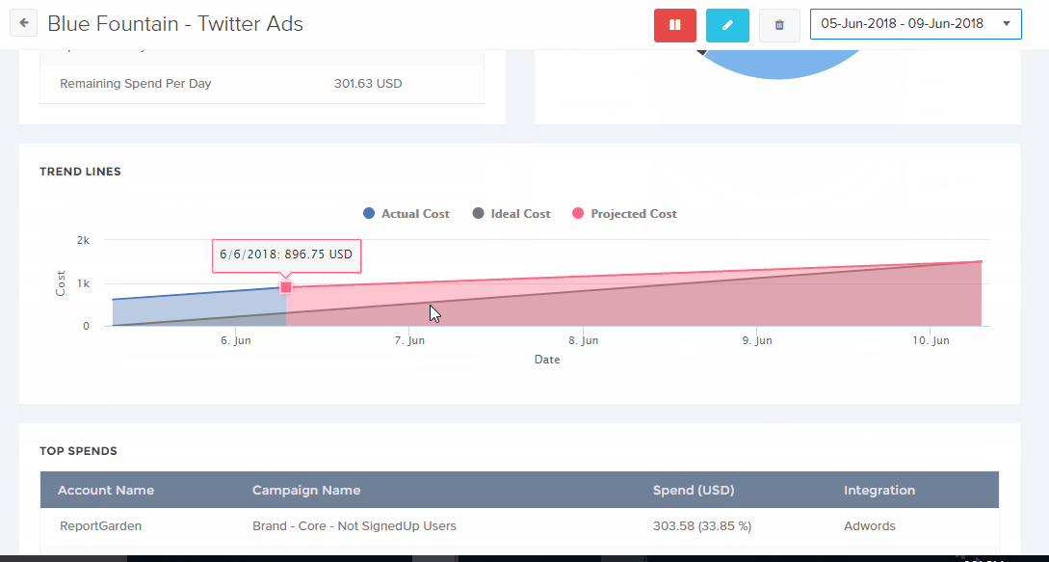1049x562 pixels.
Task: Click the Blue Fountain - Twitter Ads title
Action: point(175,24)
